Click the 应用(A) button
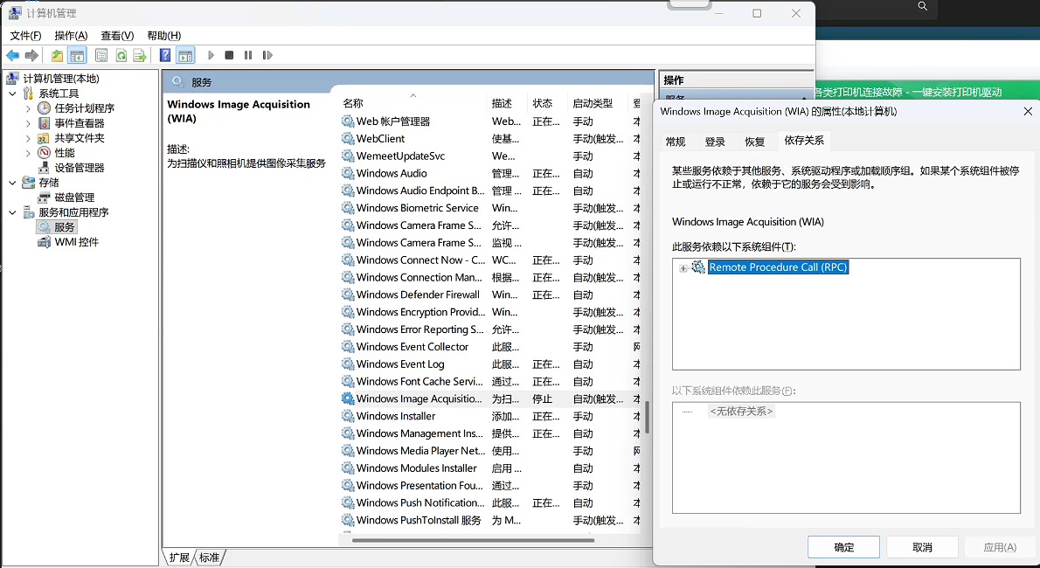Image resolution: width=1040 pixels, height=568 pixels. click(999, 547)
